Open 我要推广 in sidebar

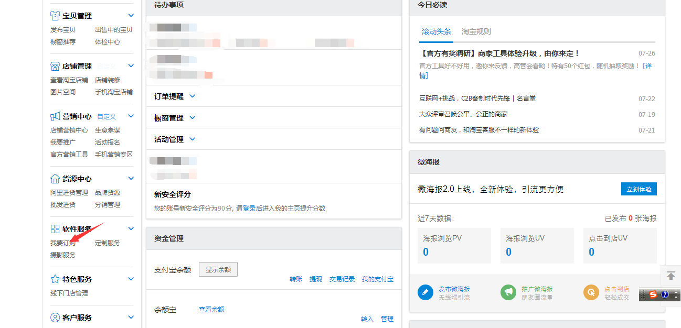(63, 143)
